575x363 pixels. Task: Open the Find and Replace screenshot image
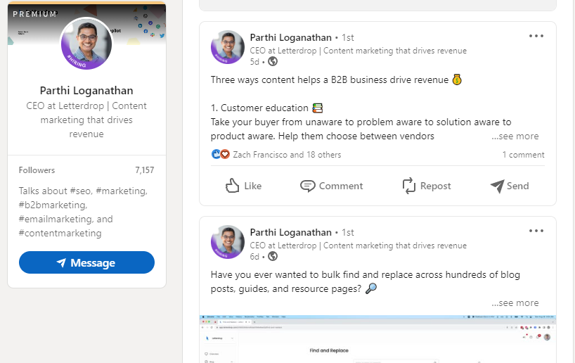(x=377, y=339)
